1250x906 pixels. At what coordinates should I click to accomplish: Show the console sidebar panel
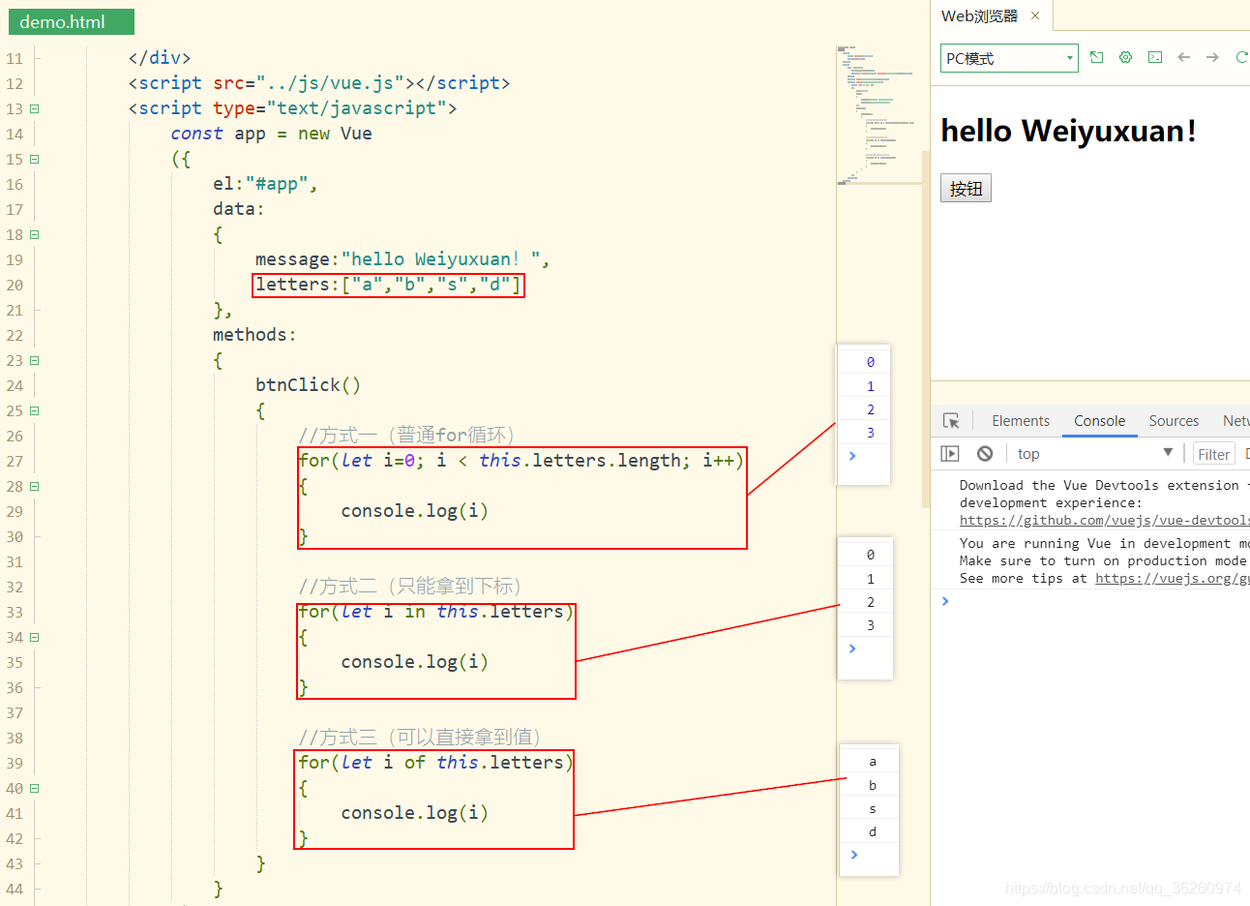coord(950,453)
